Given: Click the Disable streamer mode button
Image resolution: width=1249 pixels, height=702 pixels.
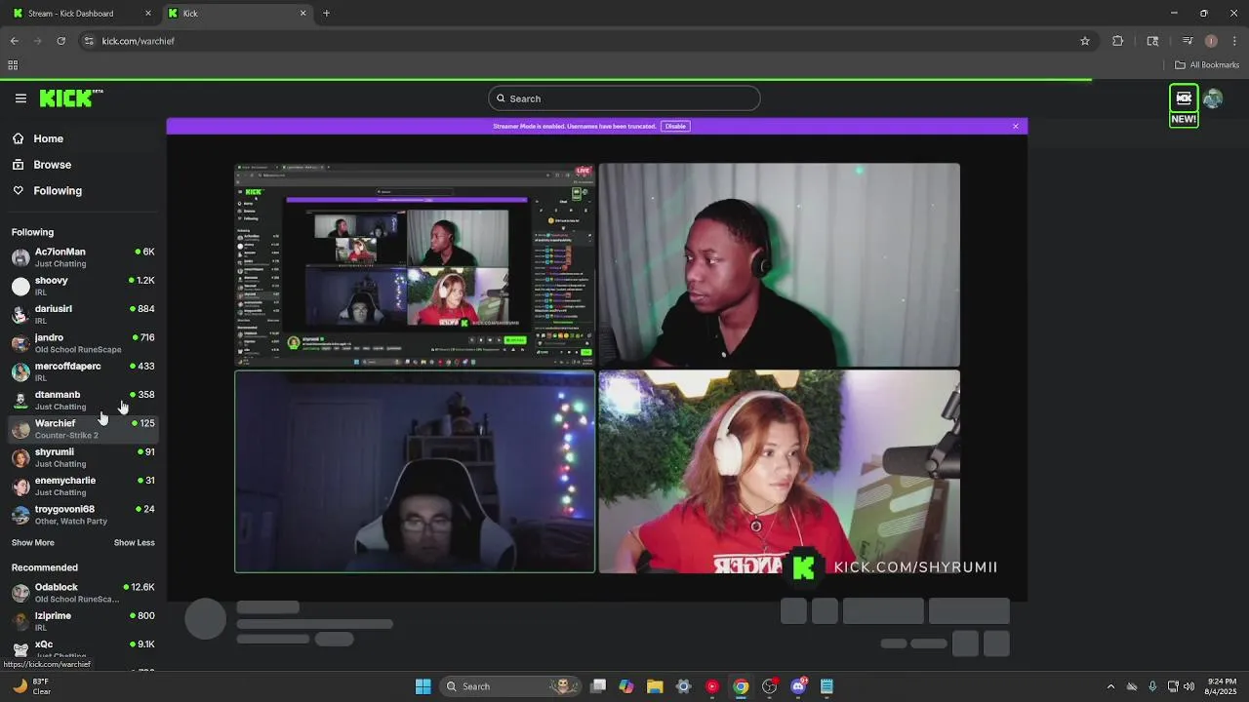Looking at the screenshot, I should pyautogui.click(x=675, y=126).
